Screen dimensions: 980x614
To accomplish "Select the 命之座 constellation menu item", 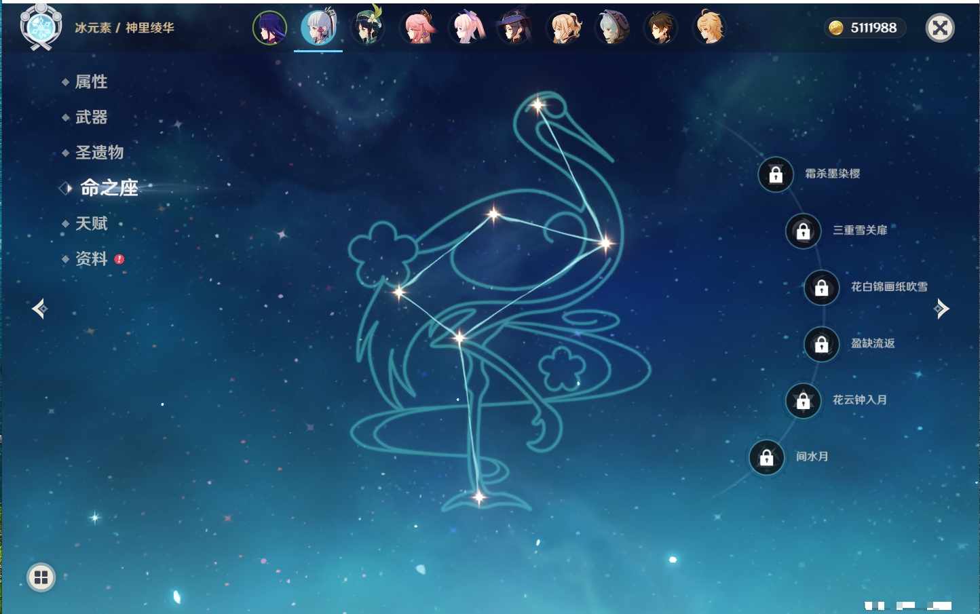I will tap(109, 188).
